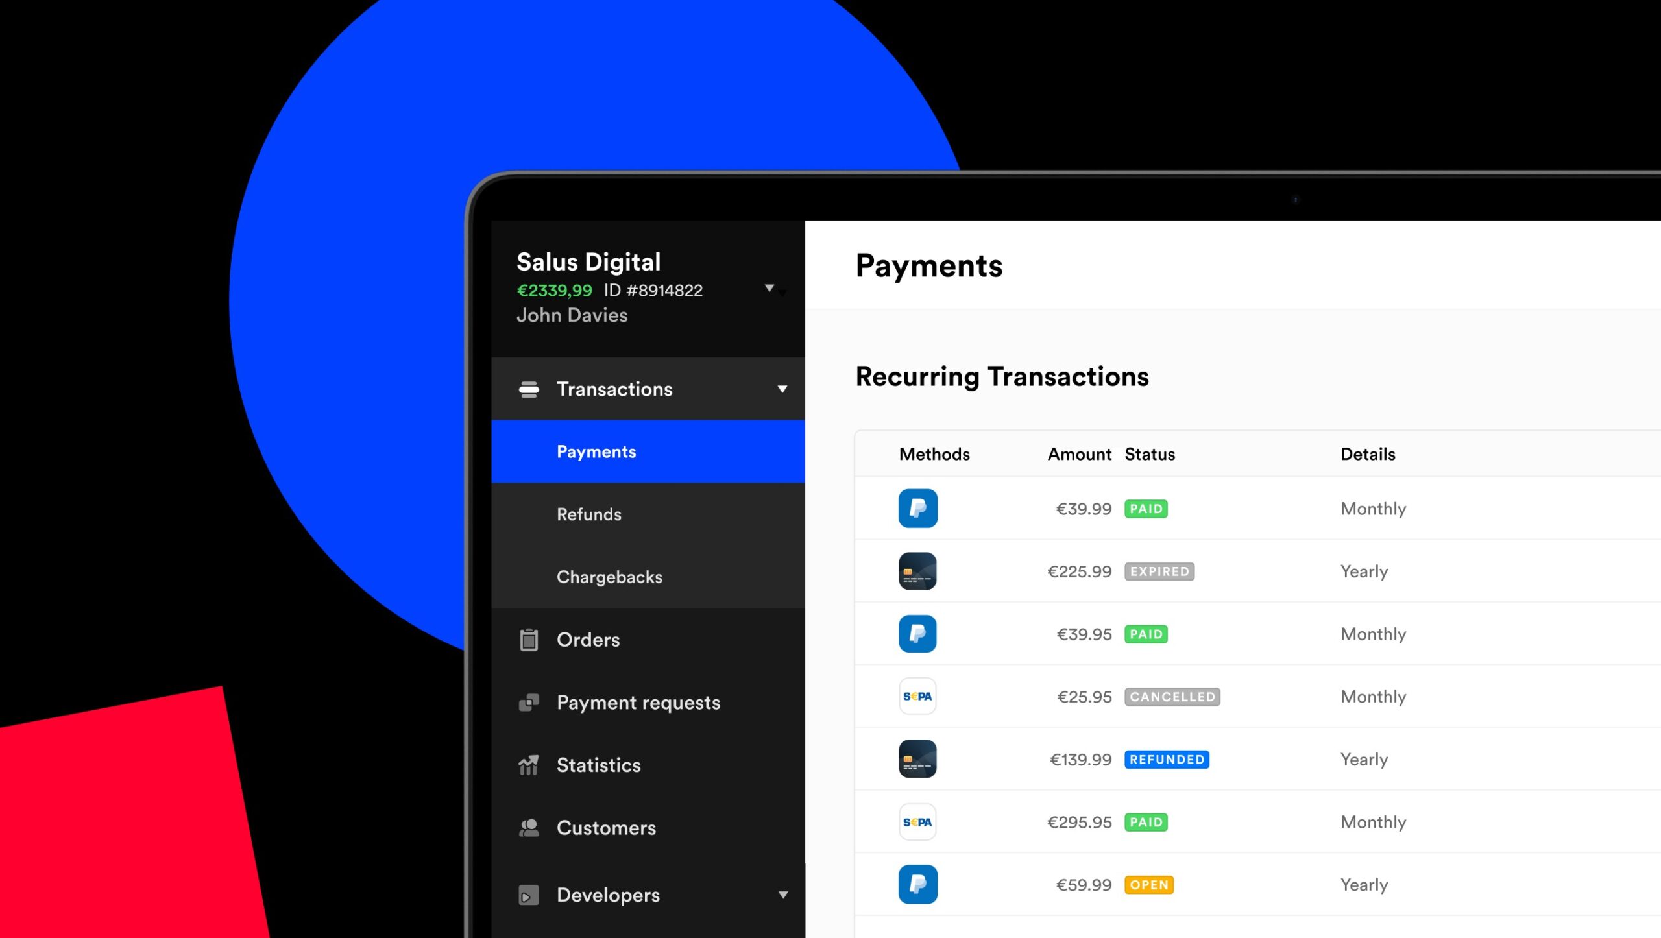Image resolution: width=1661 pixels, height=938 pixels.
Task: Click the PayPal icon on first row
Action: click(917, 508)
